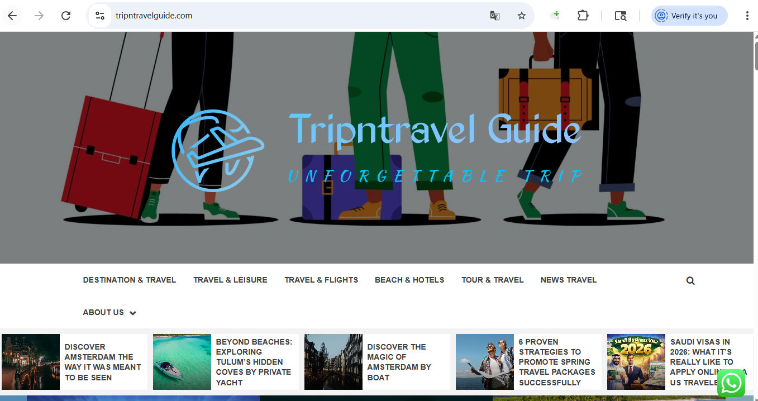Click the translate page icon
The width and height of the screenshot is (758, 401).
click(495, 16)
